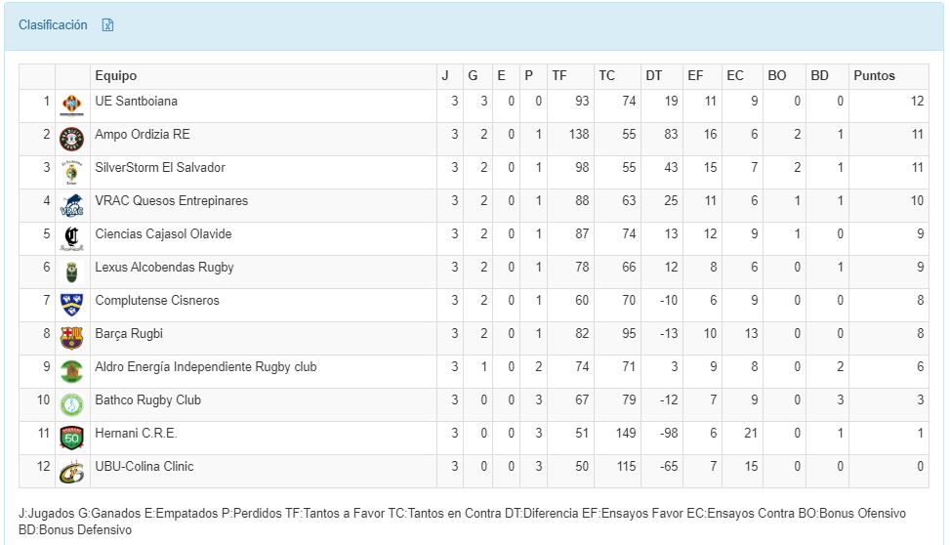Screen dimensions: 950x545
Task: Click the Ampo Ordizia RE team logo
Action: (x=71, y=138)
